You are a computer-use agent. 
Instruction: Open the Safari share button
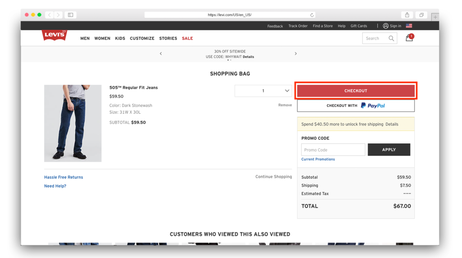[407, 15]
